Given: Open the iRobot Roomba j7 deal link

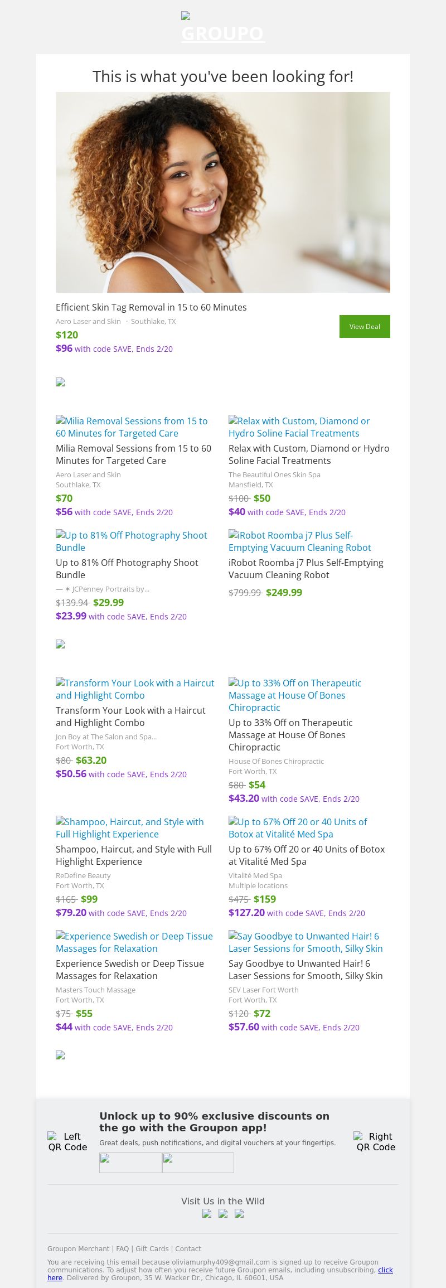Looking at the screenshot, I should tap(299, 541).
